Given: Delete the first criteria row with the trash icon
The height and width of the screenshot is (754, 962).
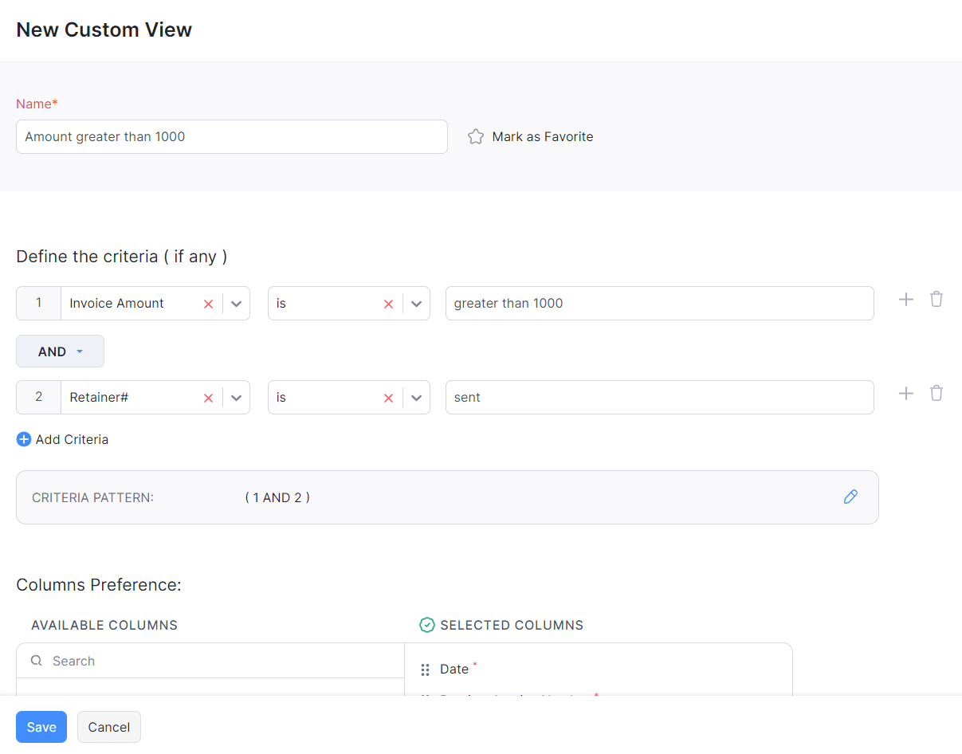Looking at the screenshot, I should tap(936, 299).
